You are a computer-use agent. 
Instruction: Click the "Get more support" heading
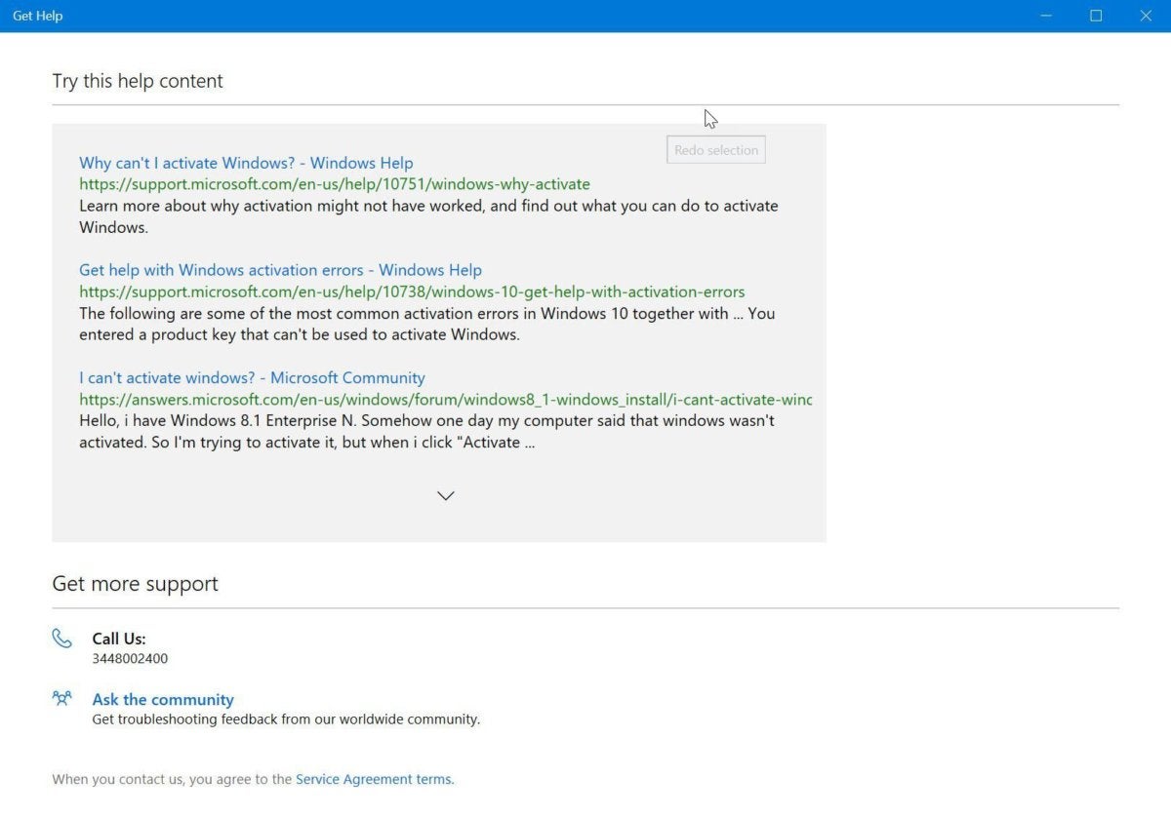[135, 584]
